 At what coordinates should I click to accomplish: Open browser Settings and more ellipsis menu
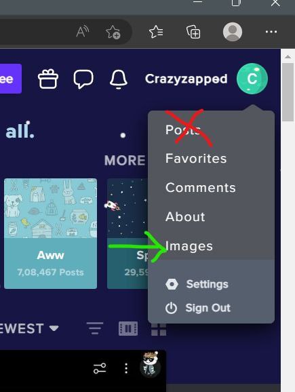[271, 32]
